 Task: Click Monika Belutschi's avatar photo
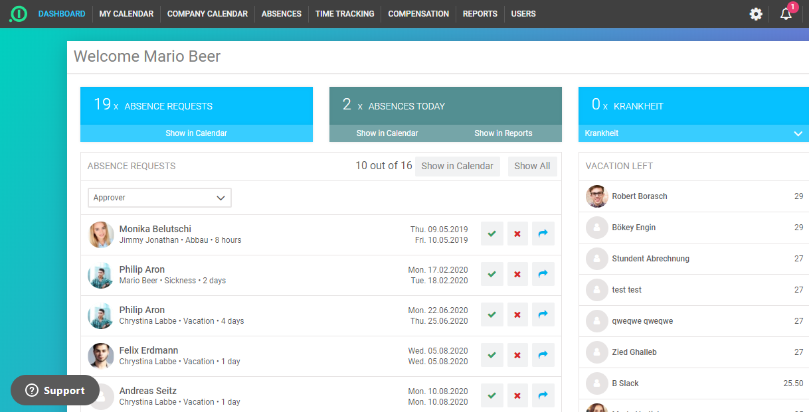point(101,235)
